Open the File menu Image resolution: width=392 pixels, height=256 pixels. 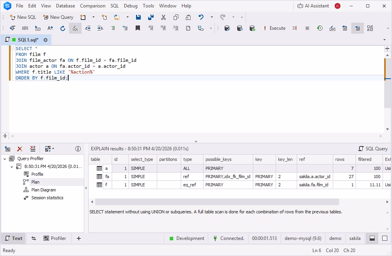coord(20,6)
